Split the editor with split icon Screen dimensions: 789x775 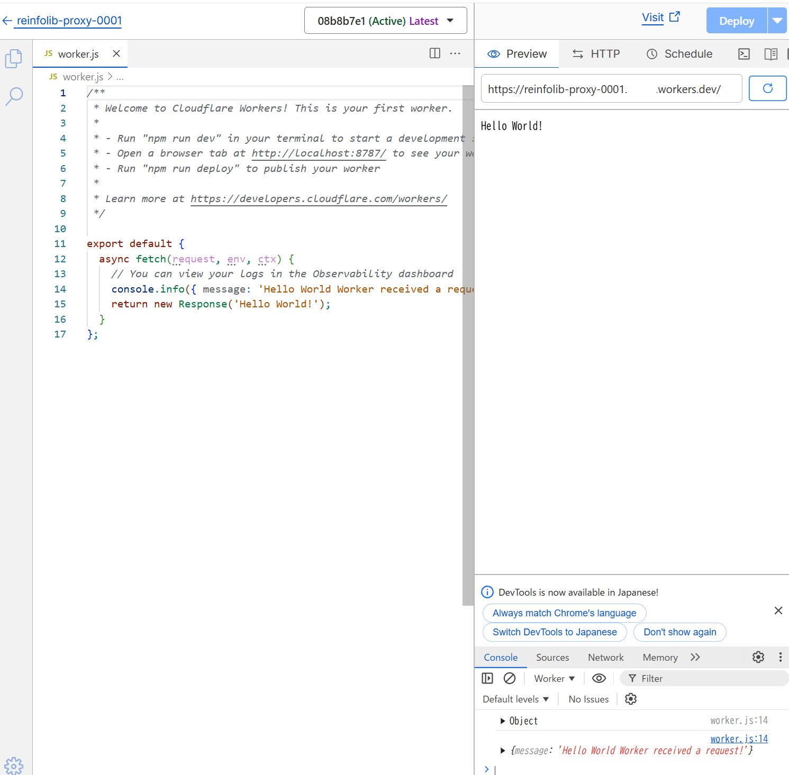[x=435, y=53]
